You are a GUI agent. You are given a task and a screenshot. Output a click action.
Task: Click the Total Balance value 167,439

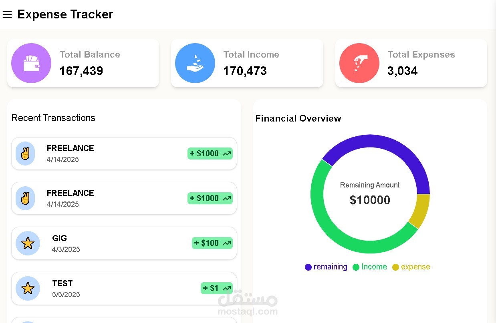[81, 71]
